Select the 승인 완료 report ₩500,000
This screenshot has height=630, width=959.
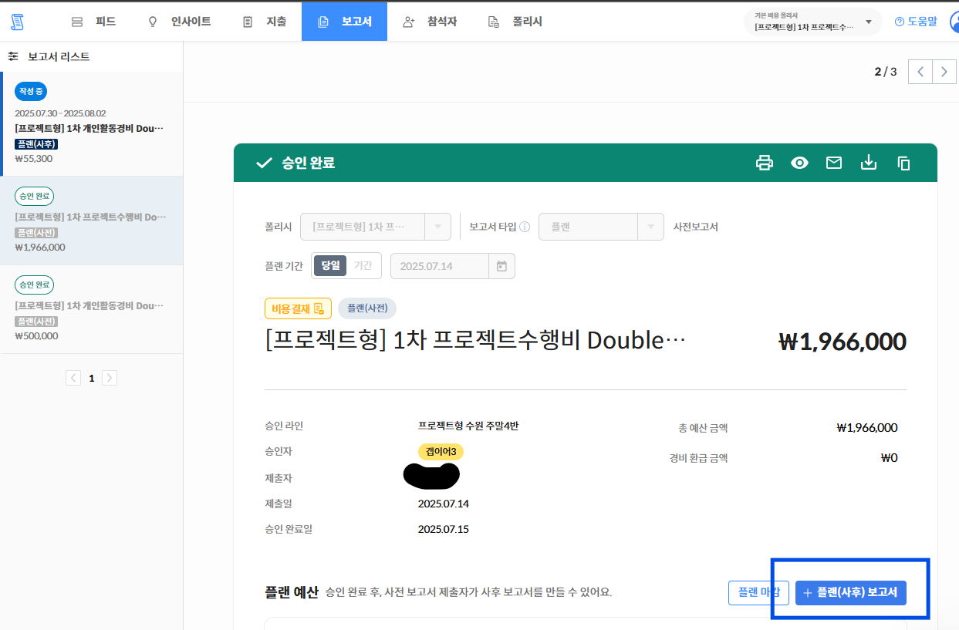tap(92, 308)
